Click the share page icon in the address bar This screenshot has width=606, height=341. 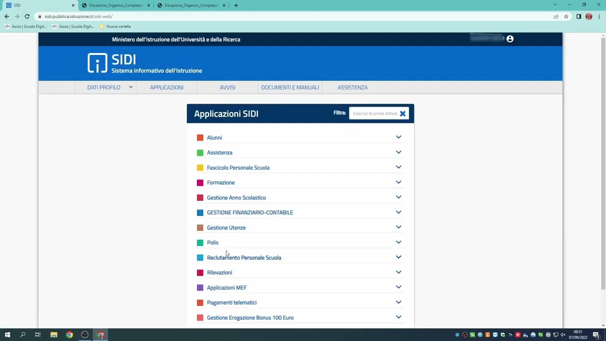coord(556,17)
